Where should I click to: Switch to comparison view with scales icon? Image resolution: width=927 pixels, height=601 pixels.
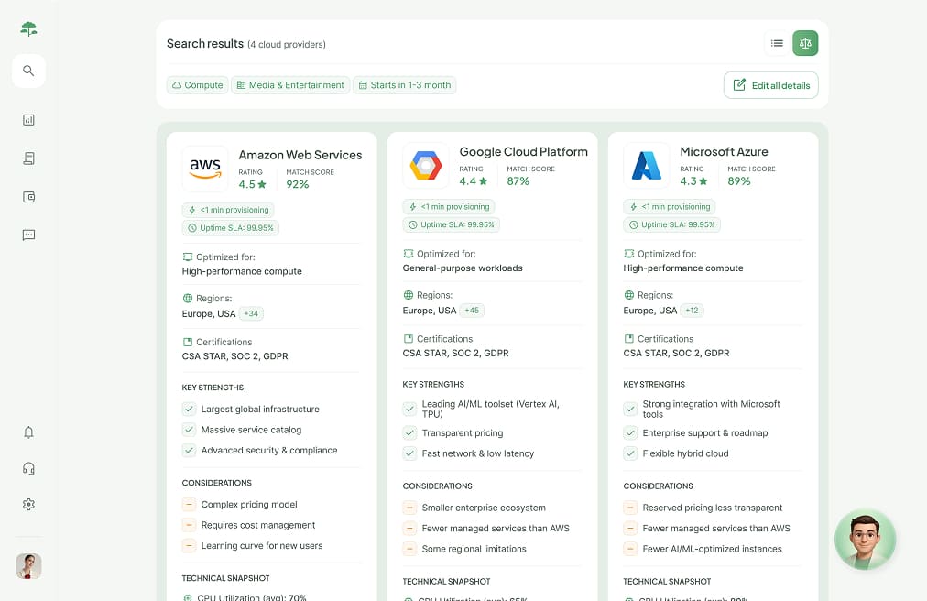(x=805, y=43)
